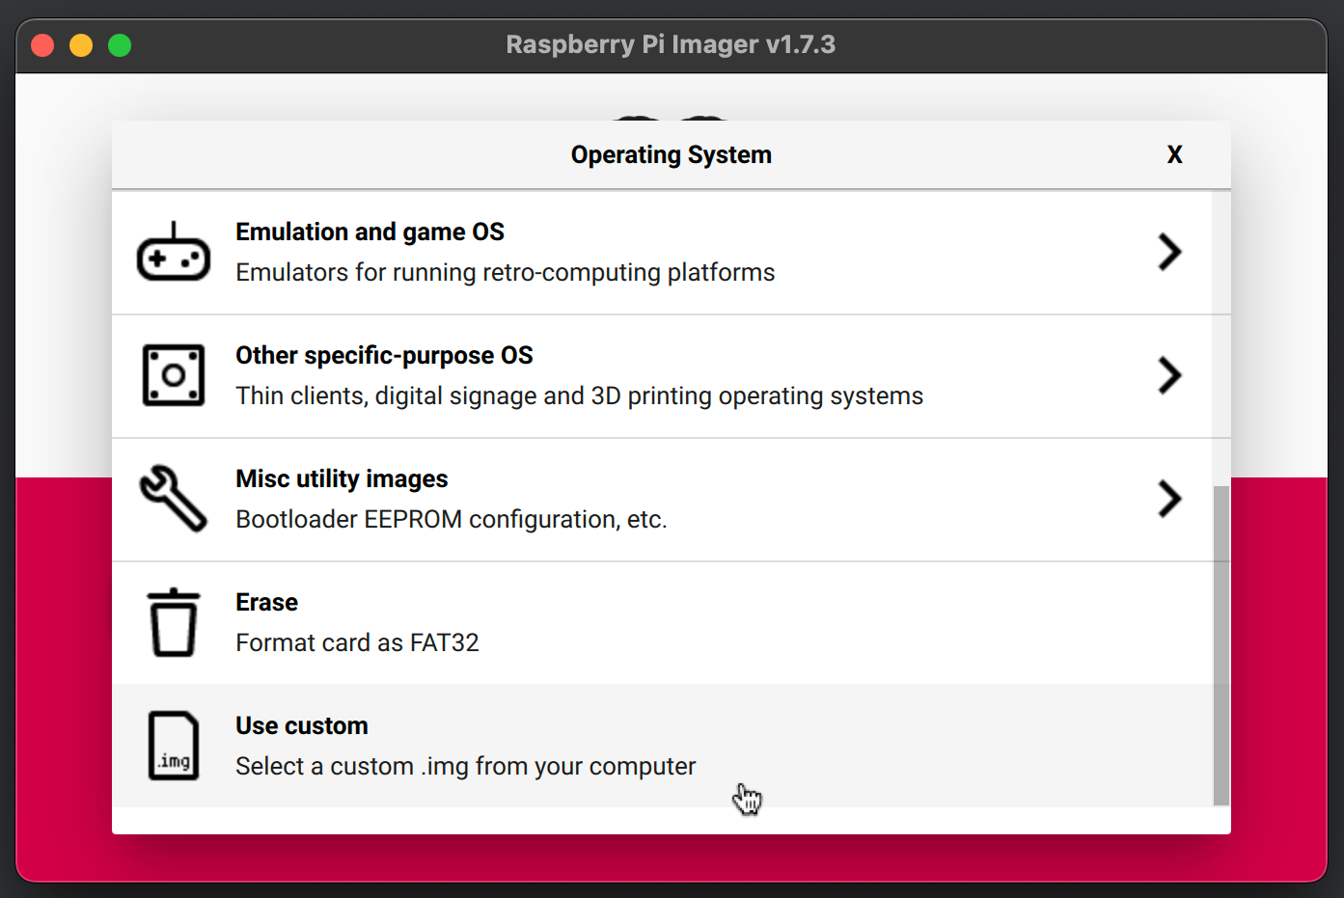Click the trash can icon for Erase
1344x898 pixels.
174,622
